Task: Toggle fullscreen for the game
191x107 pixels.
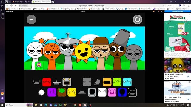Action: 162,11
